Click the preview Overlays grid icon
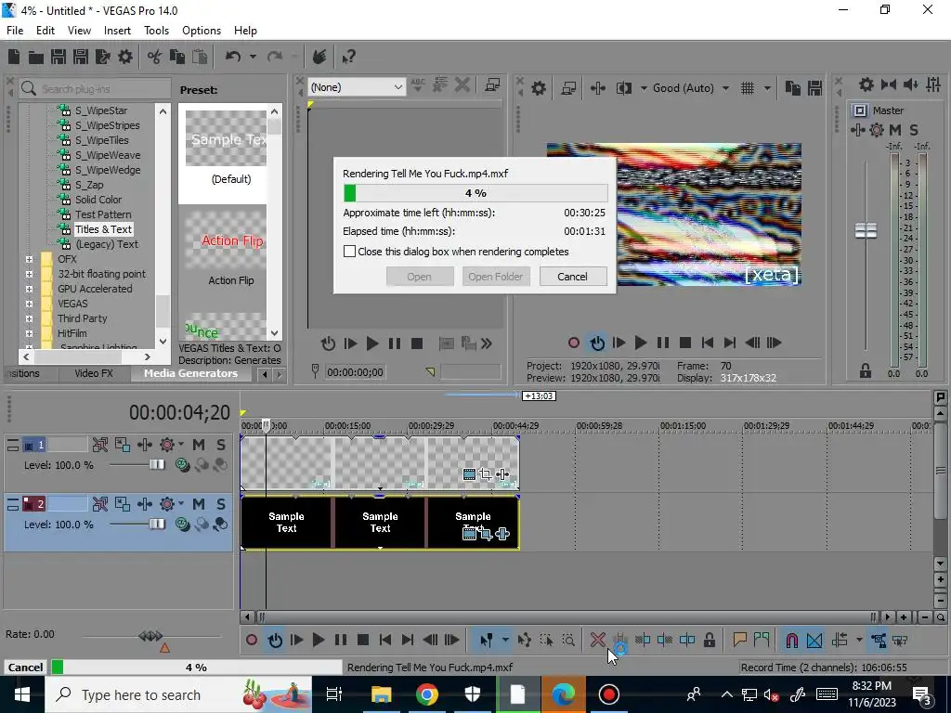The image size is (951, 713). click(x=748, y=88)
